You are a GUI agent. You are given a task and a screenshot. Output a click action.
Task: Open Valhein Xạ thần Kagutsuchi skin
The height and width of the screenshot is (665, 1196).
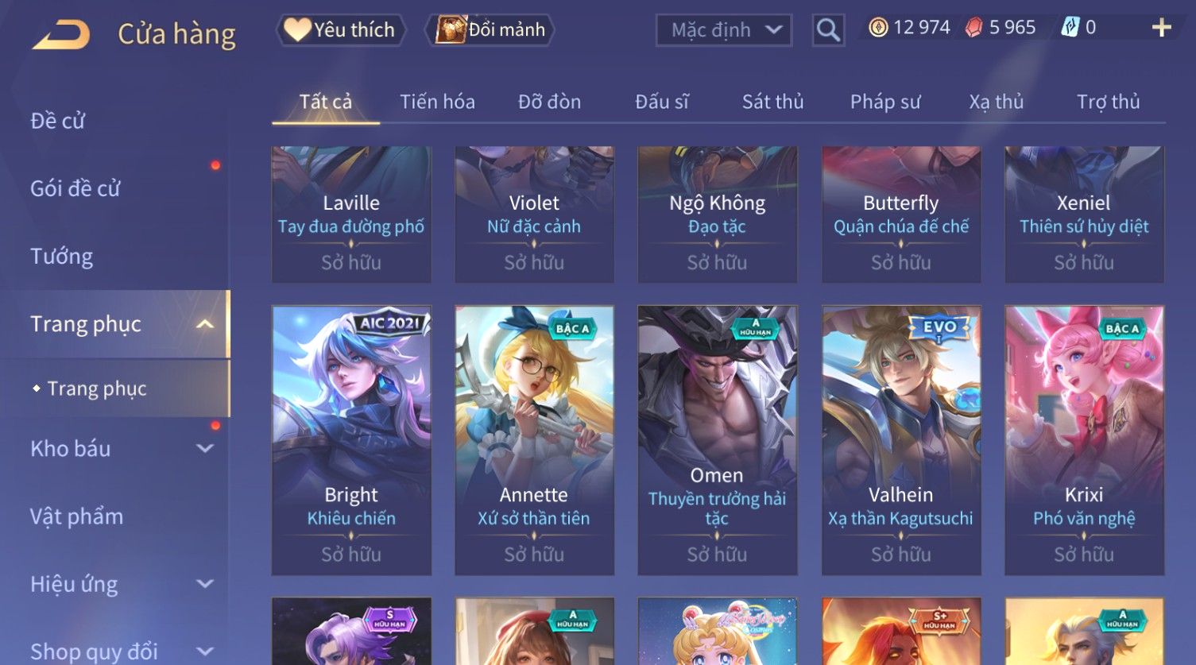click(901, 440)
